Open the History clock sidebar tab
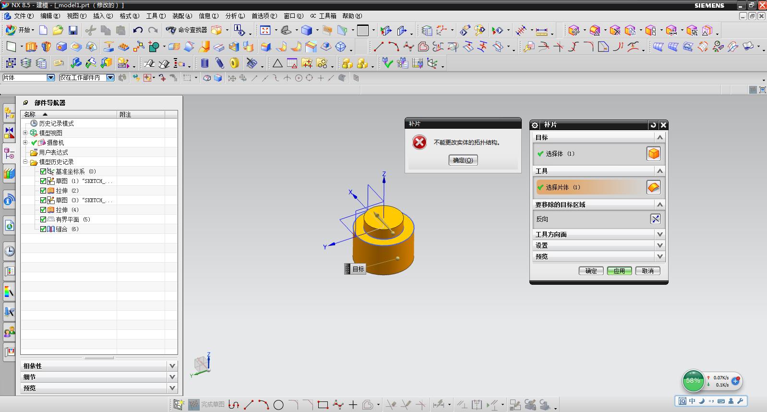 tap(9, 251)
